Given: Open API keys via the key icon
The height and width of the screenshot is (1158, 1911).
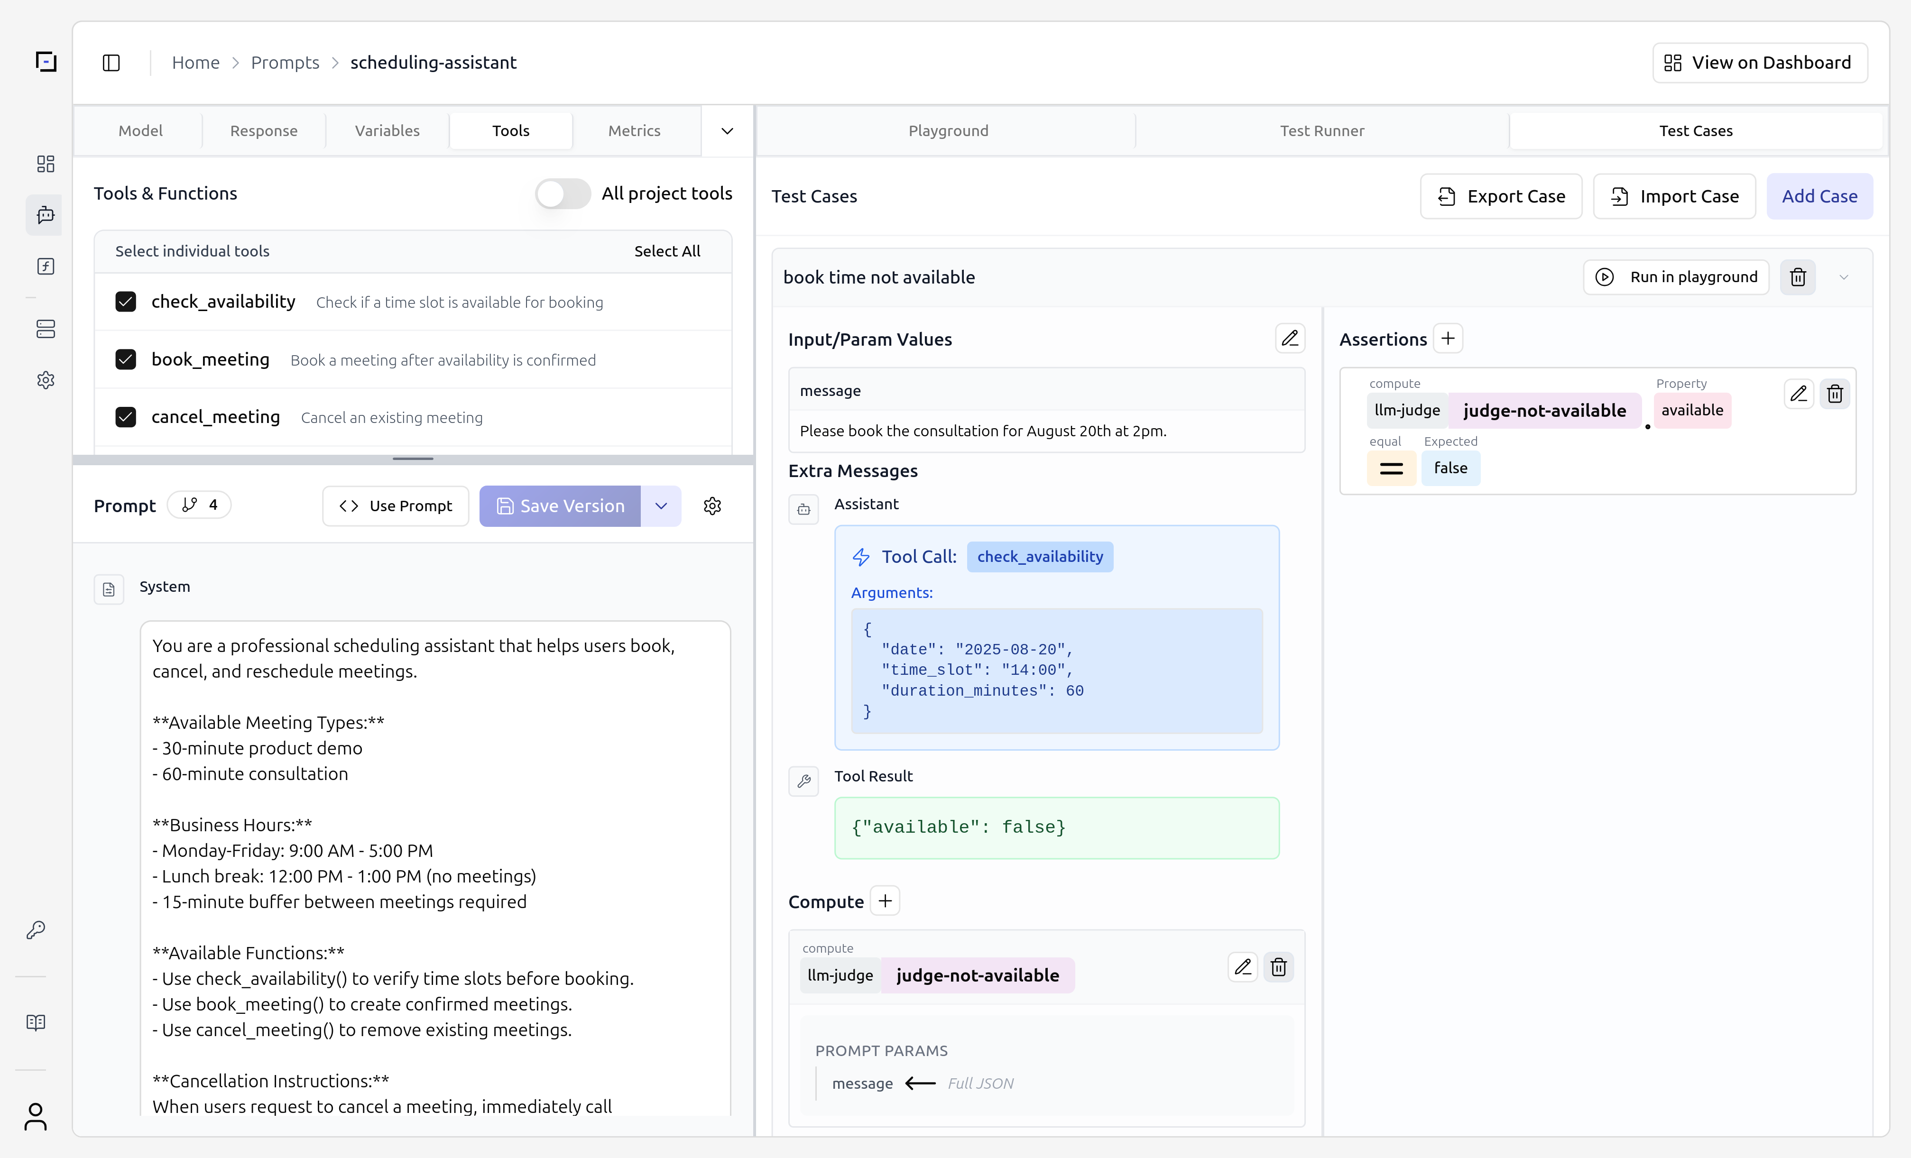Looking at the screenshot, I should tap(37, 931).
